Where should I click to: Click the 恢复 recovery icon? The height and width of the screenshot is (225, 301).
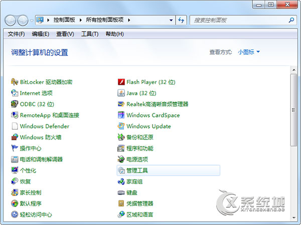(15, 181)
